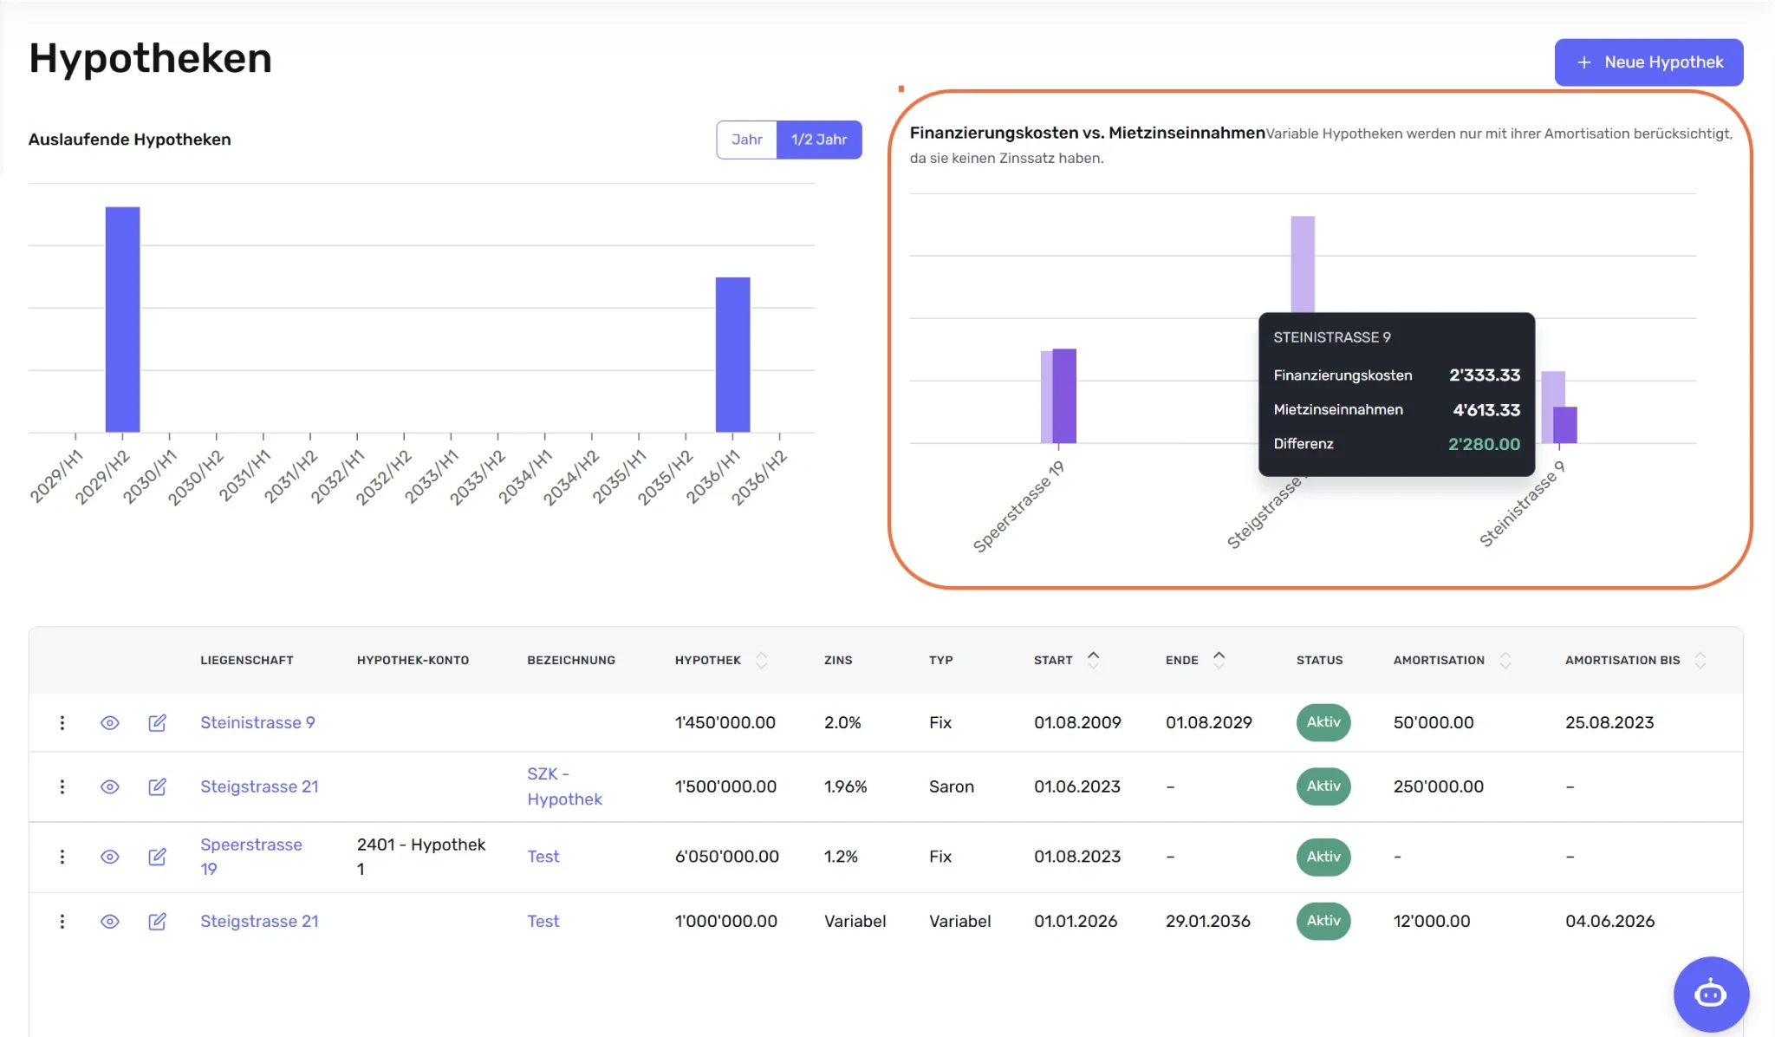Open the row menu for Steinistrasse 9
Image resolution: width=1775 pixels, height=1037 pixels.
[x=62, y=722]
